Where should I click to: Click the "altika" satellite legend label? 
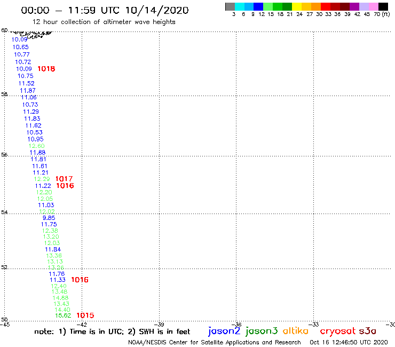point(295,330)
